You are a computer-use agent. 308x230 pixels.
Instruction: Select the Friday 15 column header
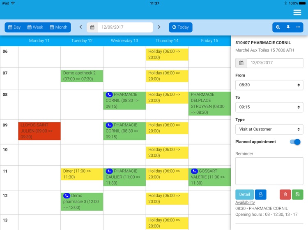click(209, 41)
